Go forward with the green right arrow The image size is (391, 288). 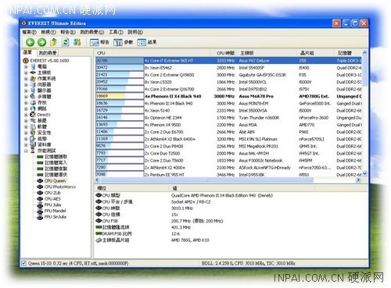coord(41,42)
